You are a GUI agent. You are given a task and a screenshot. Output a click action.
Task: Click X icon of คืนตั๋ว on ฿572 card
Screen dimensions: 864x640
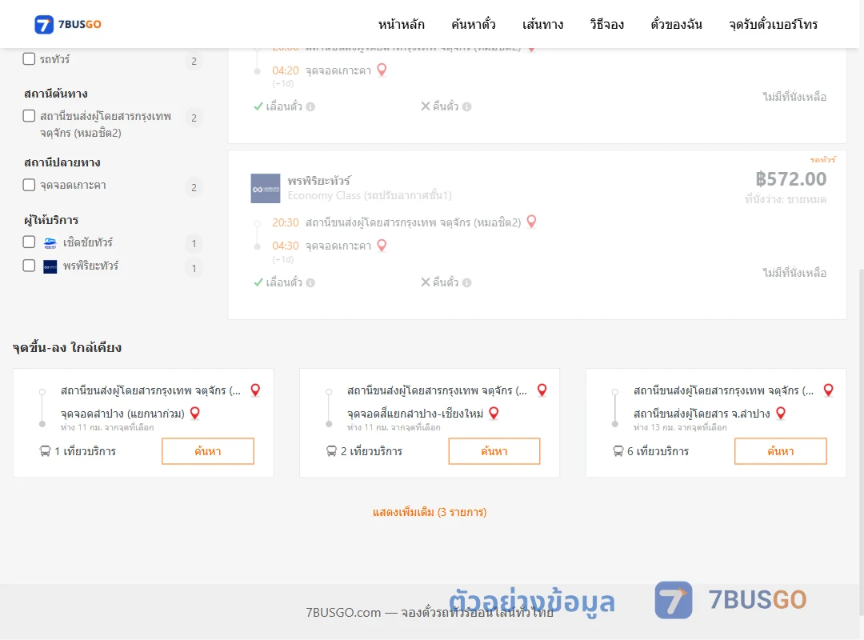(x=426, y=282)
